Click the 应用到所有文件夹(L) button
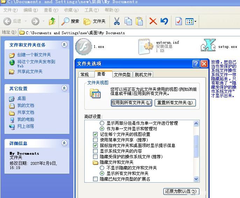The height and width of the screenshot is (198, 240). [x=131, y=103]
